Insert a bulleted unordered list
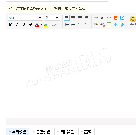This screenshot has height=135, width=136. tap(73, 25)
